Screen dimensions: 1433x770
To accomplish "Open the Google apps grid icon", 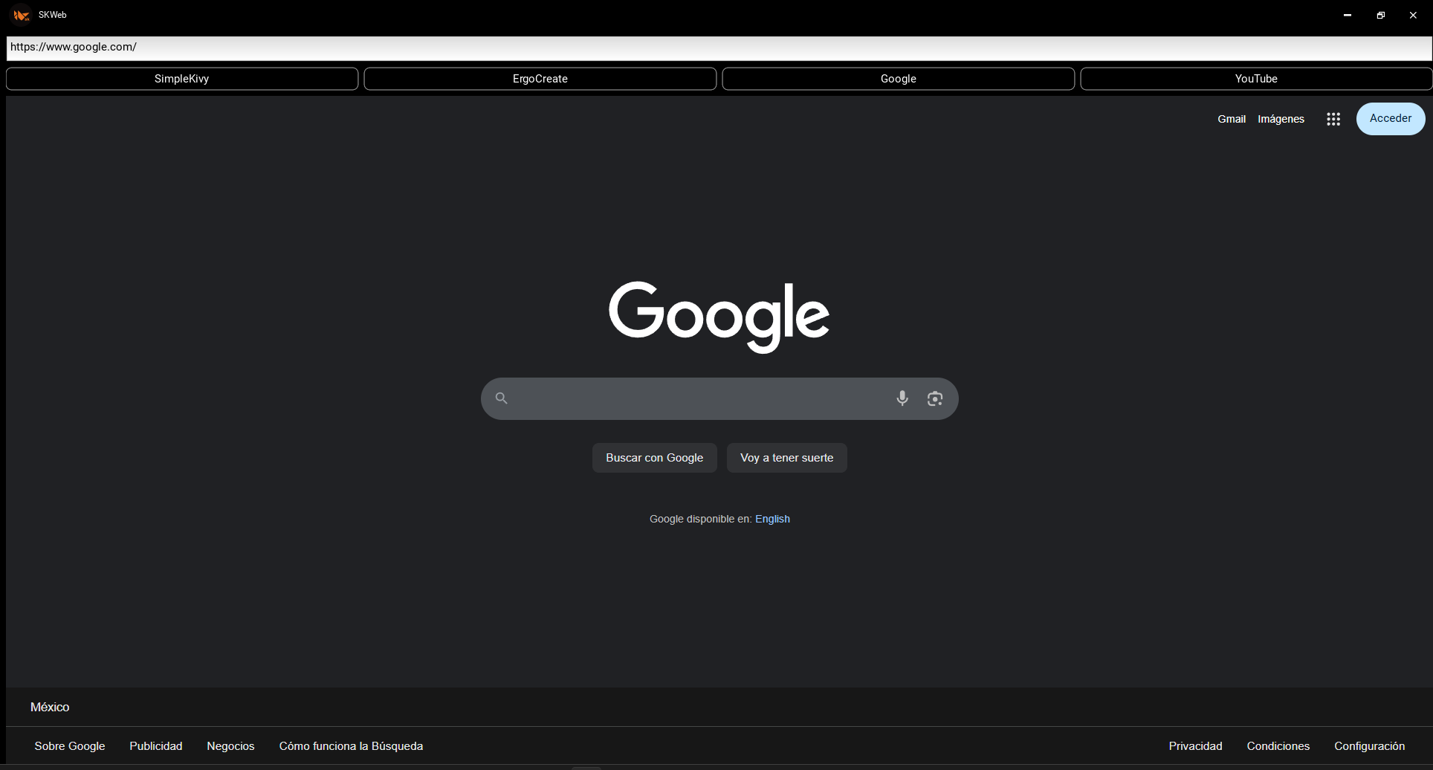I will point(1333,119).
